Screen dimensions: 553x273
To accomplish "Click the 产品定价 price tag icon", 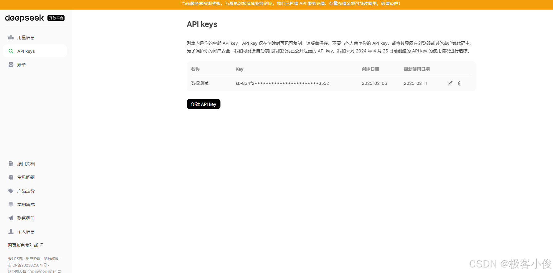I will [x=11, y=191].
